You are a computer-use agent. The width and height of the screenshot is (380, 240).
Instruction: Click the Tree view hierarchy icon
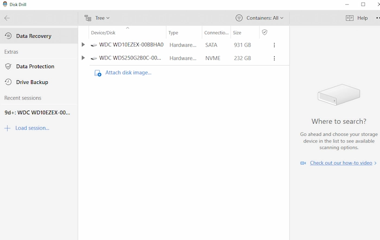[88, 18]
